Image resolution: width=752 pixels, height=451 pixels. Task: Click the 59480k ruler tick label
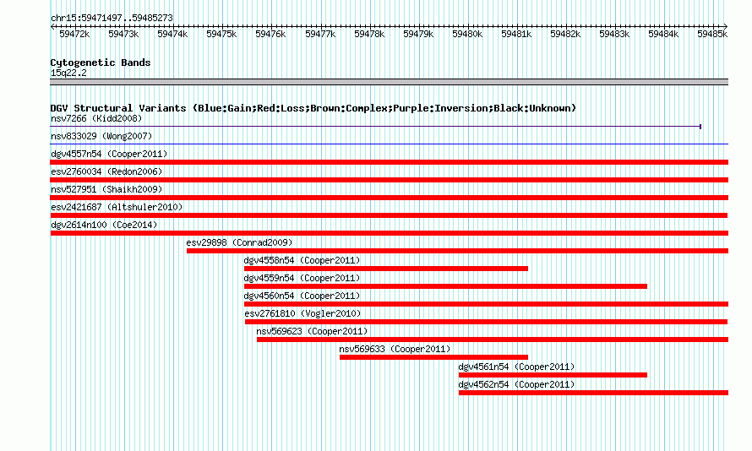[467, 35]
